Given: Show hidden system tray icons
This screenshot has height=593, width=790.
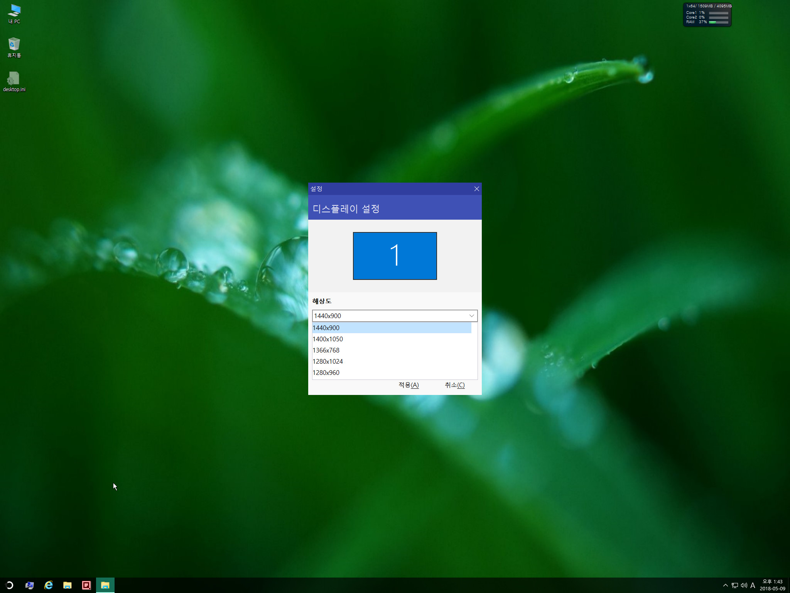Looking at the screenshot, I should click(725, 585).
